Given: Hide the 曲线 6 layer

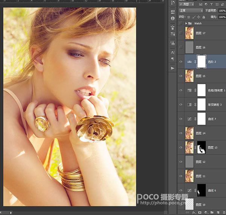Looking at the screenshot, I should tap(181, 191).
